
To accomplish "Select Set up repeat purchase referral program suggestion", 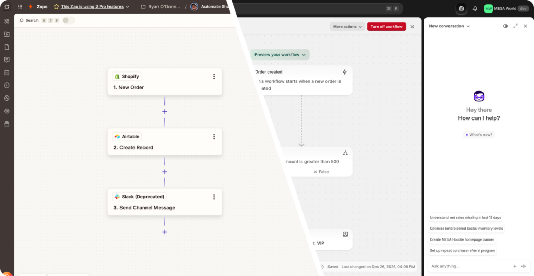I will coord(463,251).
